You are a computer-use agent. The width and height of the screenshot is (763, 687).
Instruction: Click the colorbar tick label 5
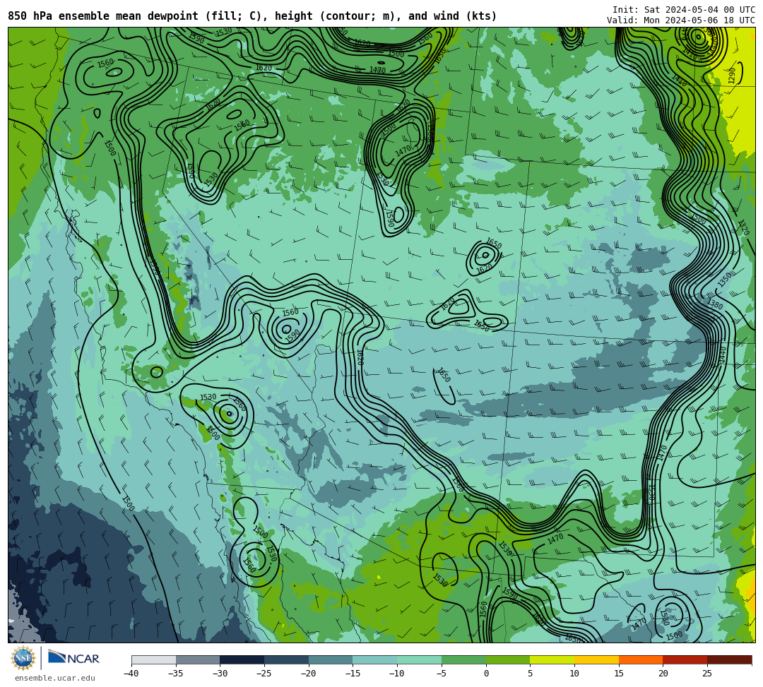[531, 674]
